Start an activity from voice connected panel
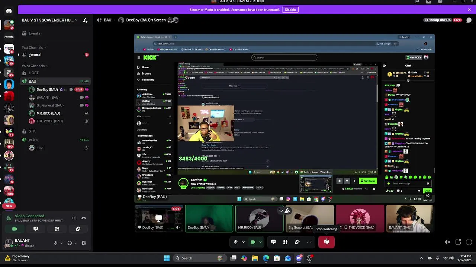The image size is (476, 267). pyautogui.click(x=57, y=229)
